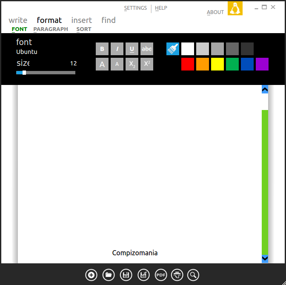Open ABOUT link
This screenshot has width=286, height=285.
215,12
